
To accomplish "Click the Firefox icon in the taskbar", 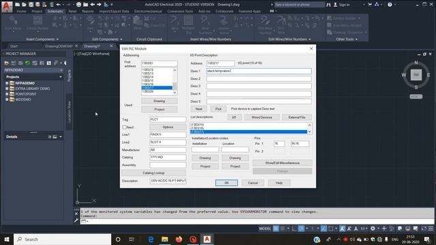I will click(x=178, y=239).
